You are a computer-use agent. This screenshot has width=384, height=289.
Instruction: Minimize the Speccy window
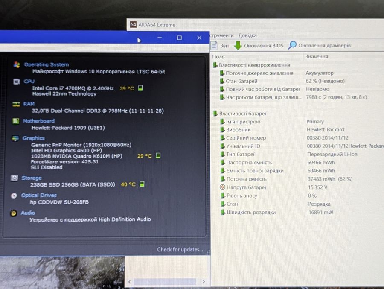(160, 38)
